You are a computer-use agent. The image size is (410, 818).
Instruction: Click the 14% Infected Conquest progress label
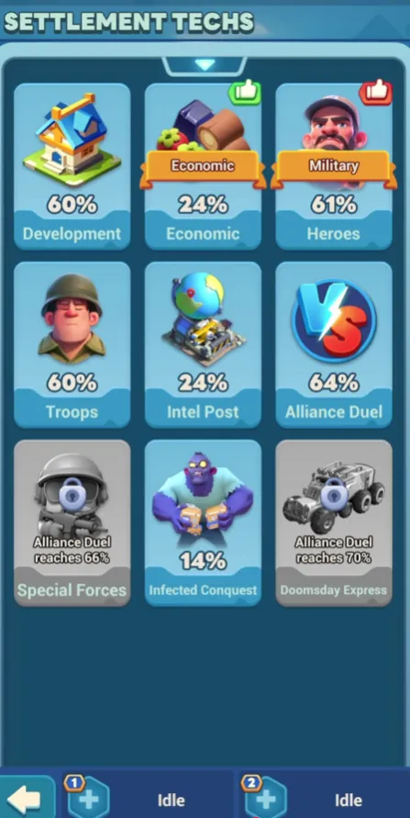coord(204,562)
